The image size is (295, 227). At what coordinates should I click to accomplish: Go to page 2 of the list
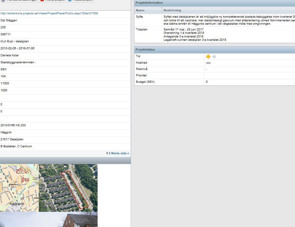(x=109, y=153)
